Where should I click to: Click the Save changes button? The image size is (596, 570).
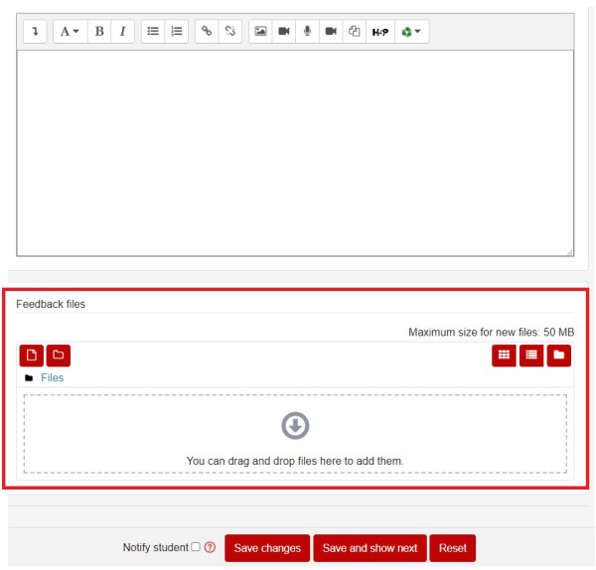[267, 548]
